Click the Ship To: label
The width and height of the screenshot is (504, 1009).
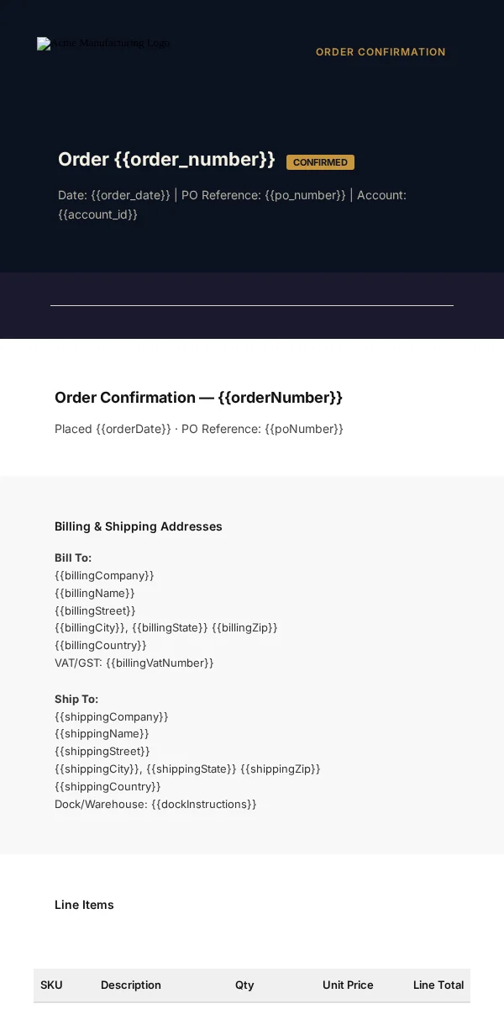[x=76, y=699]
